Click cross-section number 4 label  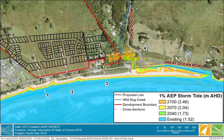(145, 48)
